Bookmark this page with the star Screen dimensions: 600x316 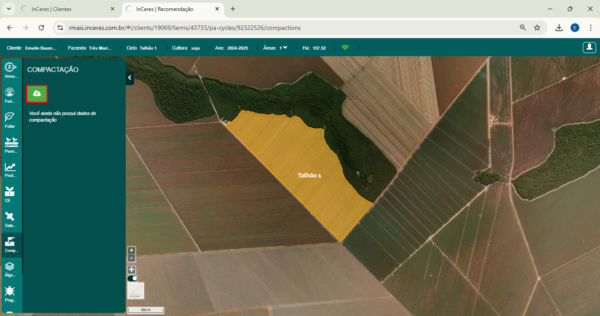537,28
